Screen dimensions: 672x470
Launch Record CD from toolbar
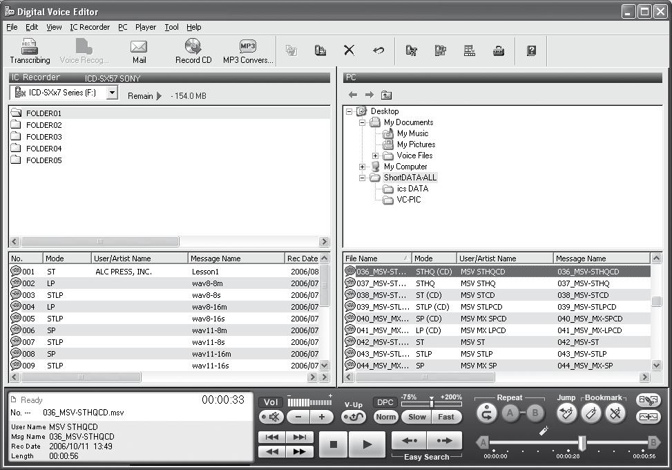tap(193, 51)
